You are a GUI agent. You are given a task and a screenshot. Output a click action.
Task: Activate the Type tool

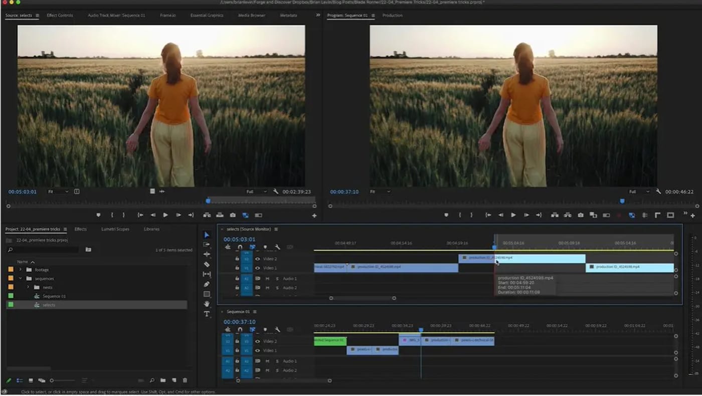click(x=207, y=314)
